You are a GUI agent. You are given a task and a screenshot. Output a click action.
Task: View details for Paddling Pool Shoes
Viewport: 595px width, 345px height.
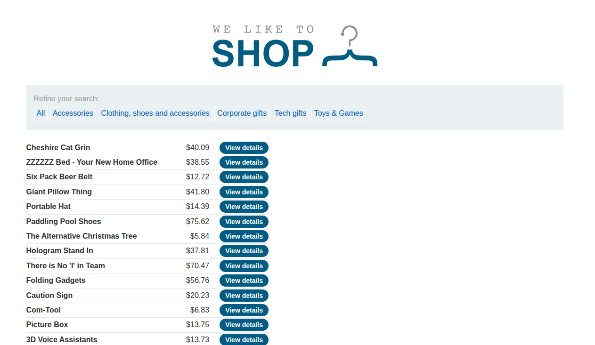[x=244, y=222]
